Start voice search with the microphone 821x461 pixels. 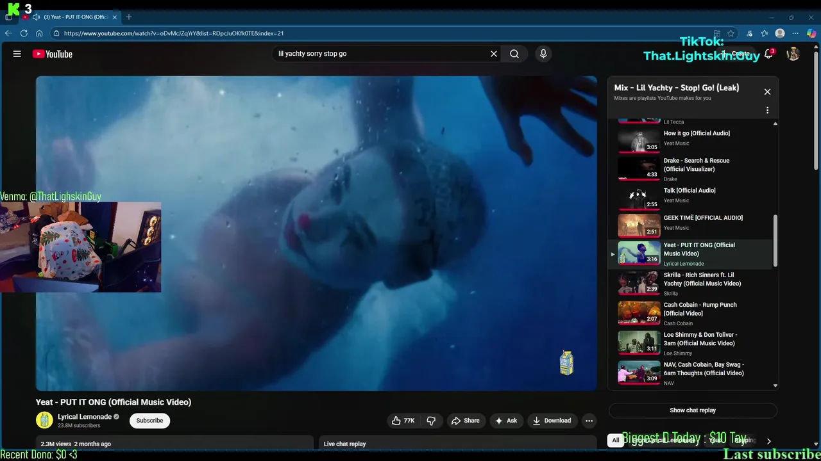[543, 54]
